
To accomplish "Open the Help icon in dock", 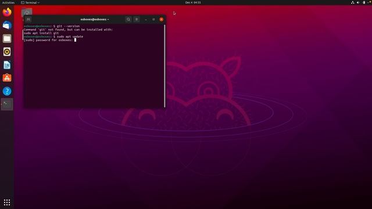I will coord(7,91).
